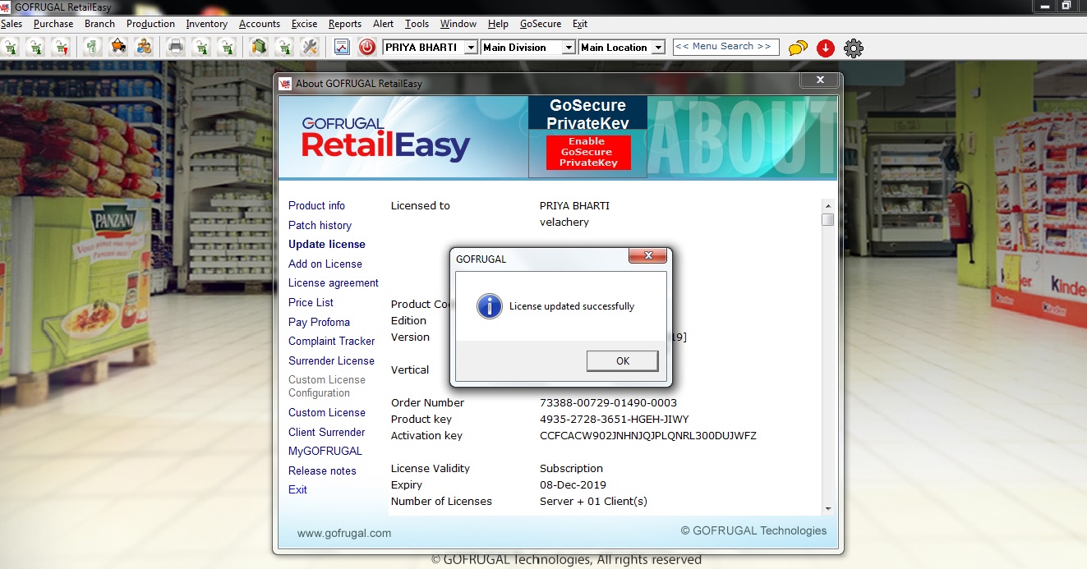Click cart icon between ledger book and wrench icons
Screen dimensions: 1087x569
tap(283, 47)
